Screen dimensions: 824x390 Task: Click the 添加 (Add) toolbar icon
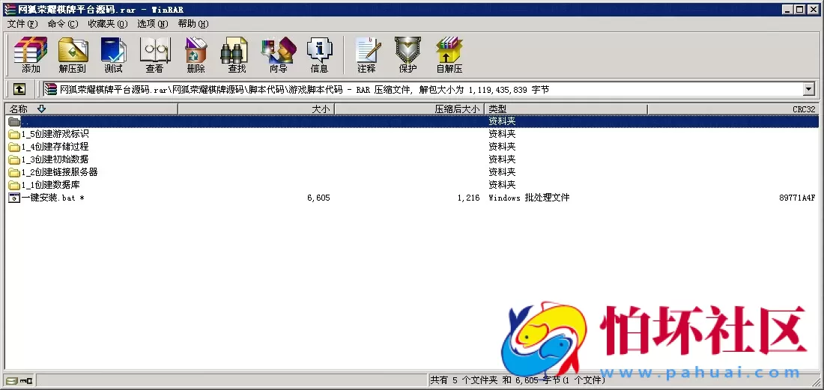pyautogui.click(x=31, y=55)
